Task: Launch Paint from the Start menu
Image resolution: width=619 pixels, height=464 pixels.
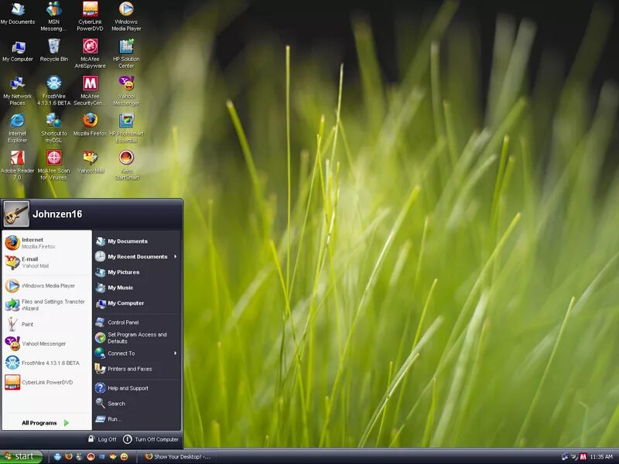Action: [x=46, y=324]
